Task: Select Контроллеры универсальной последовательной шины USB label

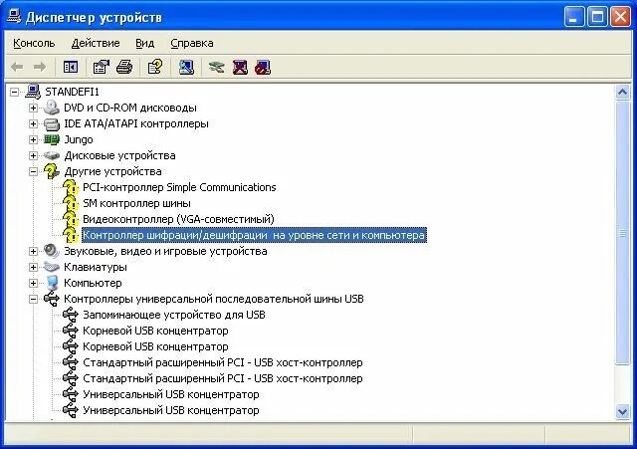Action: pos(214,299)
